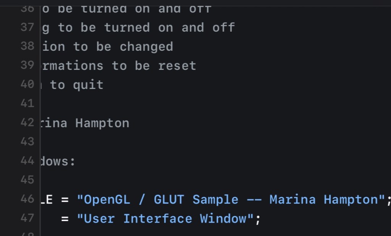Click line number 45 in the gutter
The width and height of the screenshot is (391, 236).
click(x=27, y=180)
